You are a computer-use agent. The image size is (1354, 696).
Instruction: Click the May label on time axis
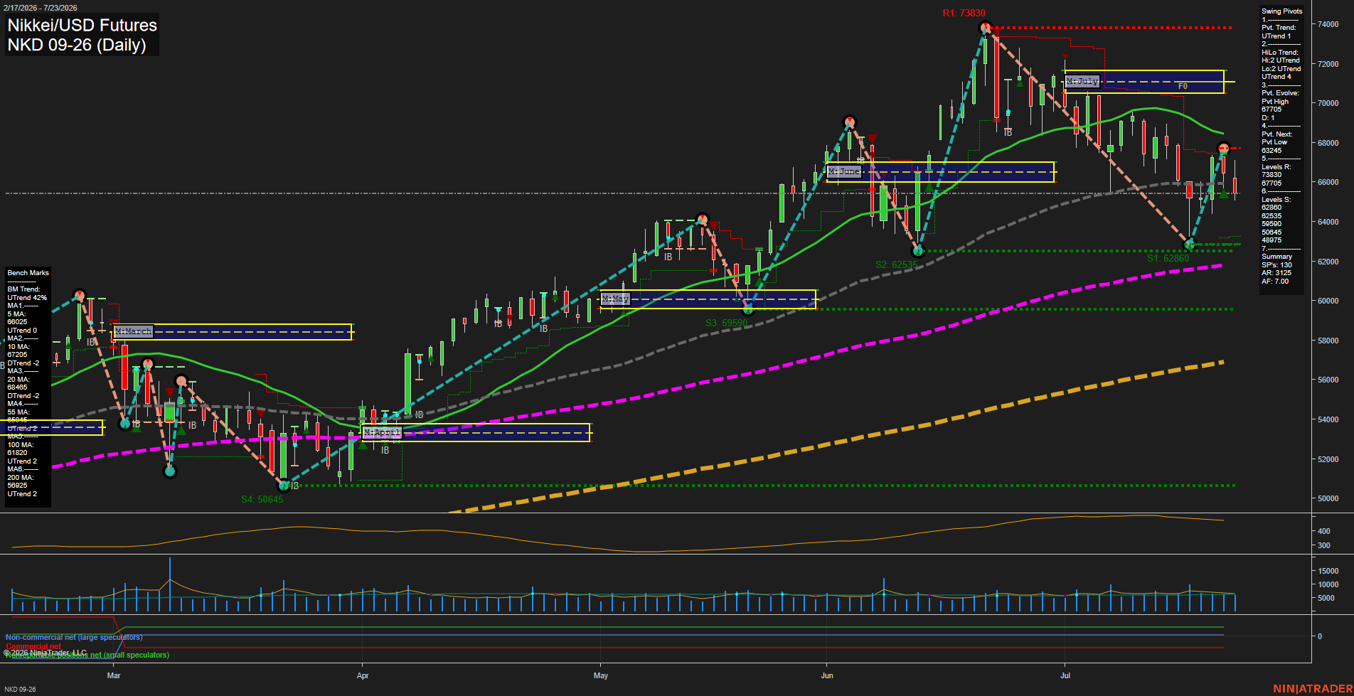coord(601,675)
